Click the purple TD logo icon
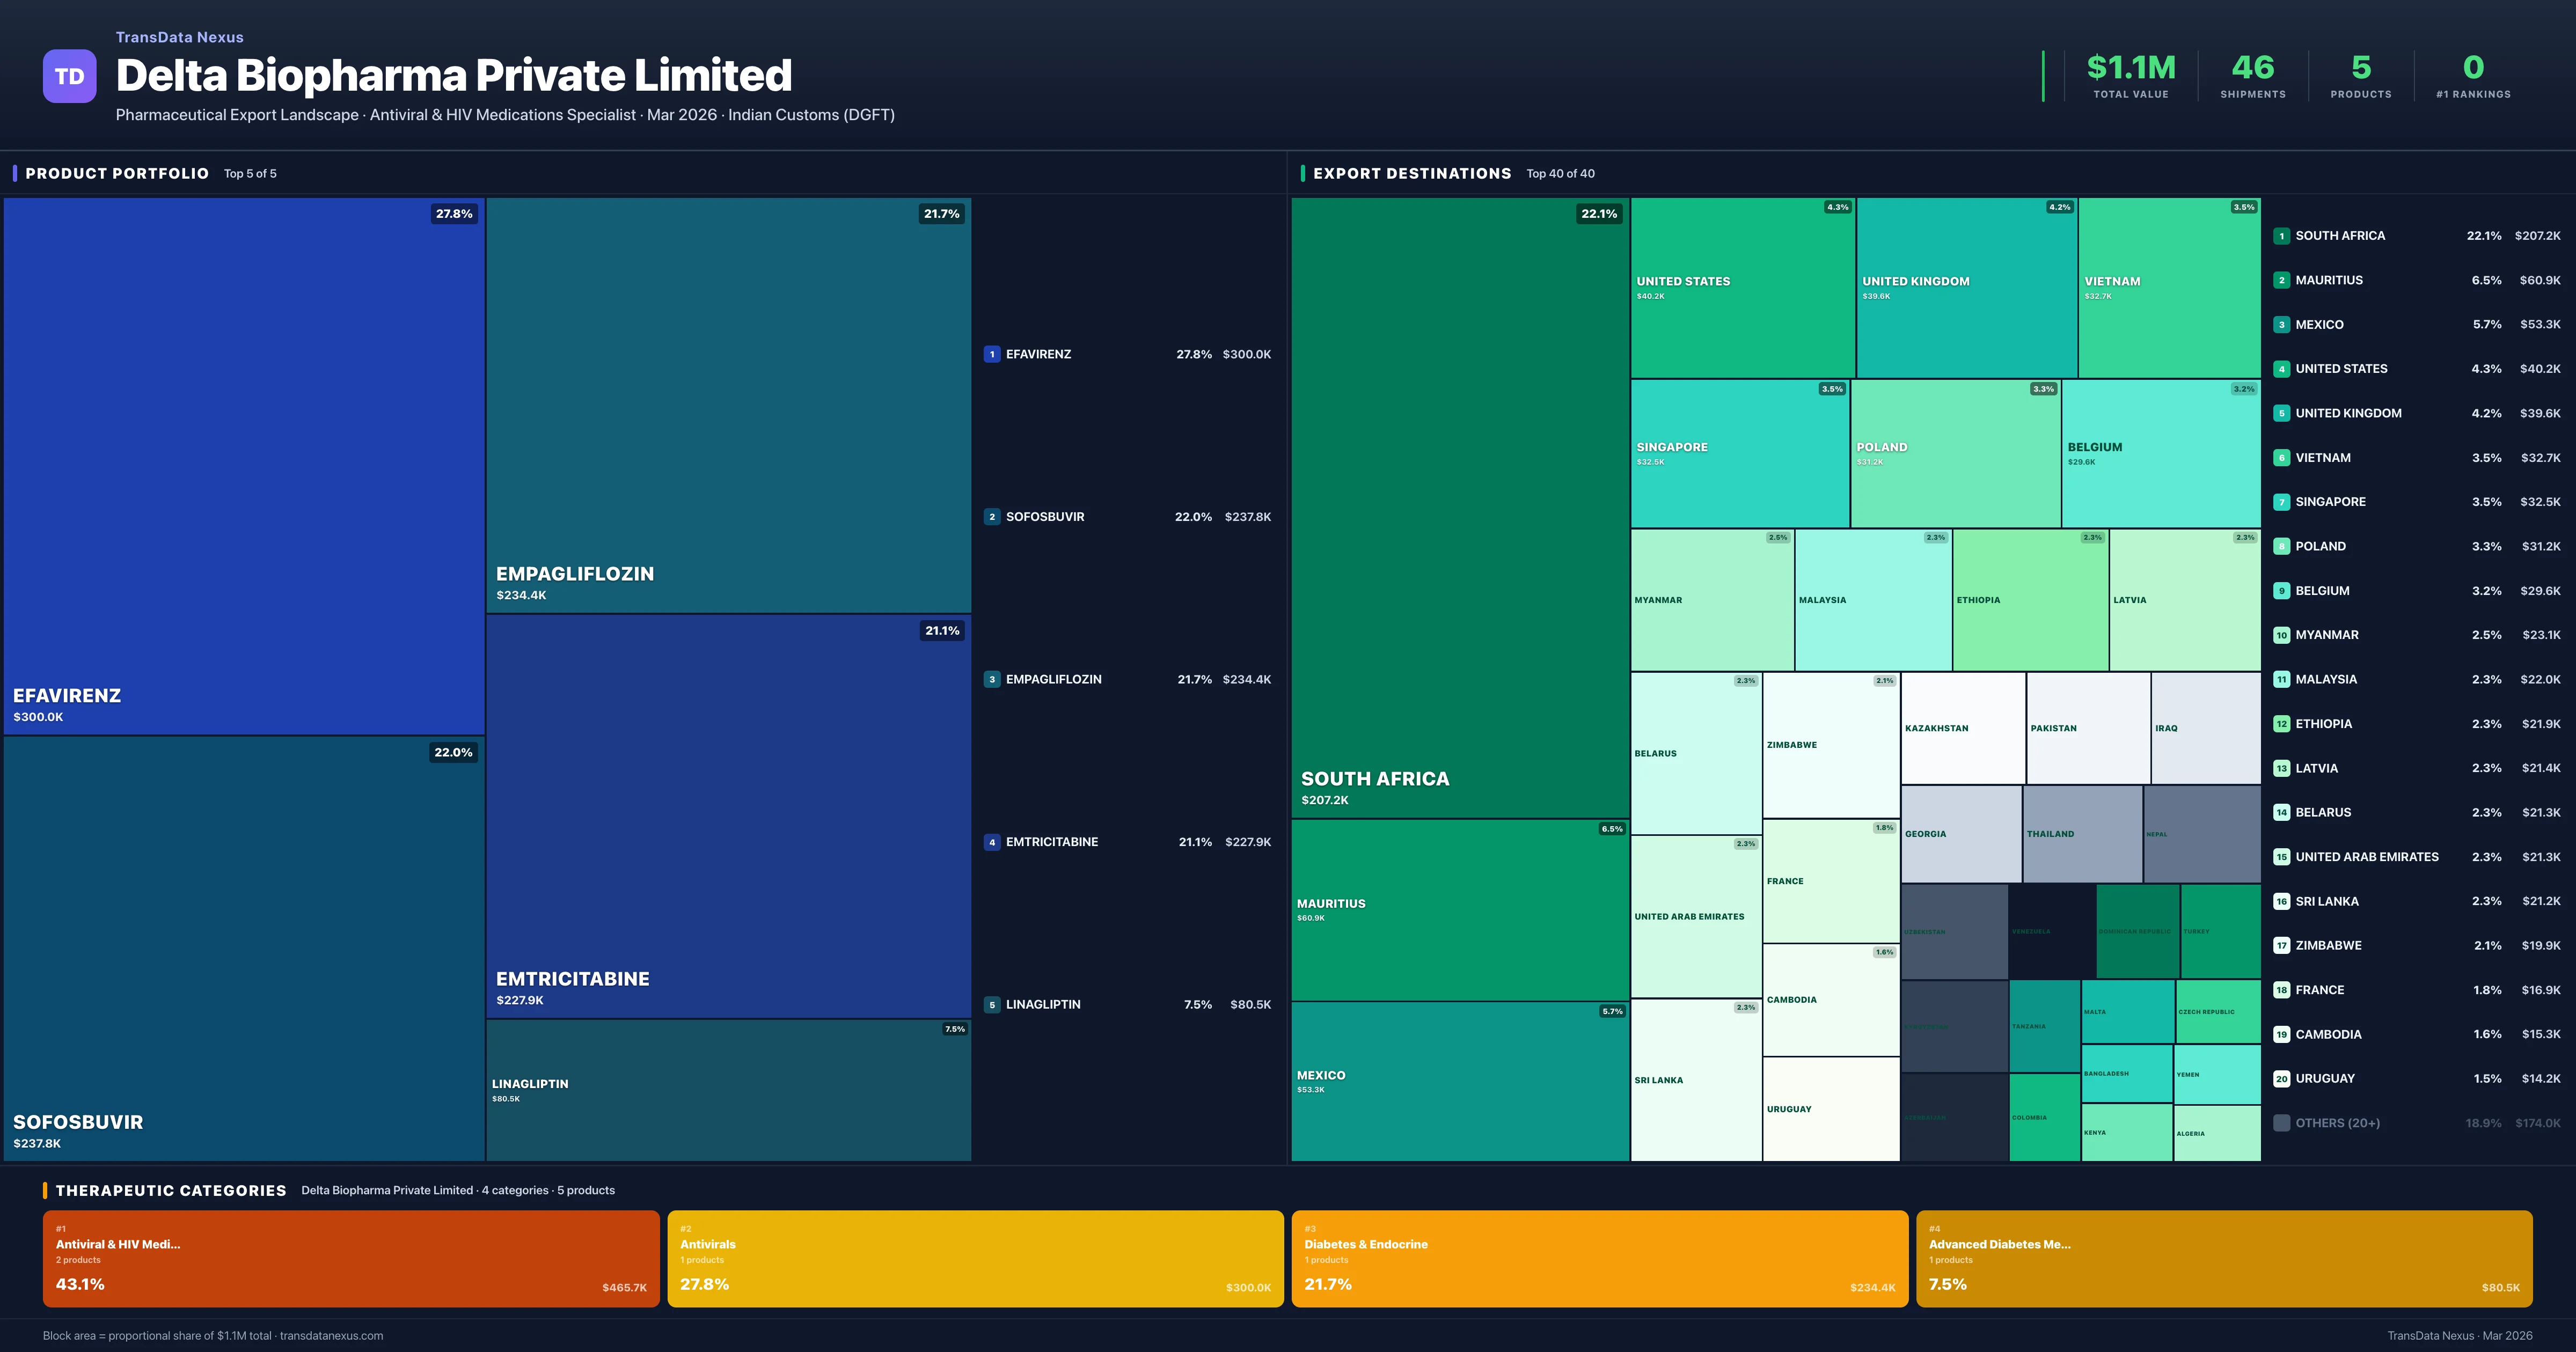The height and width of the screenshot is (1352, 2576). point(69,76)
